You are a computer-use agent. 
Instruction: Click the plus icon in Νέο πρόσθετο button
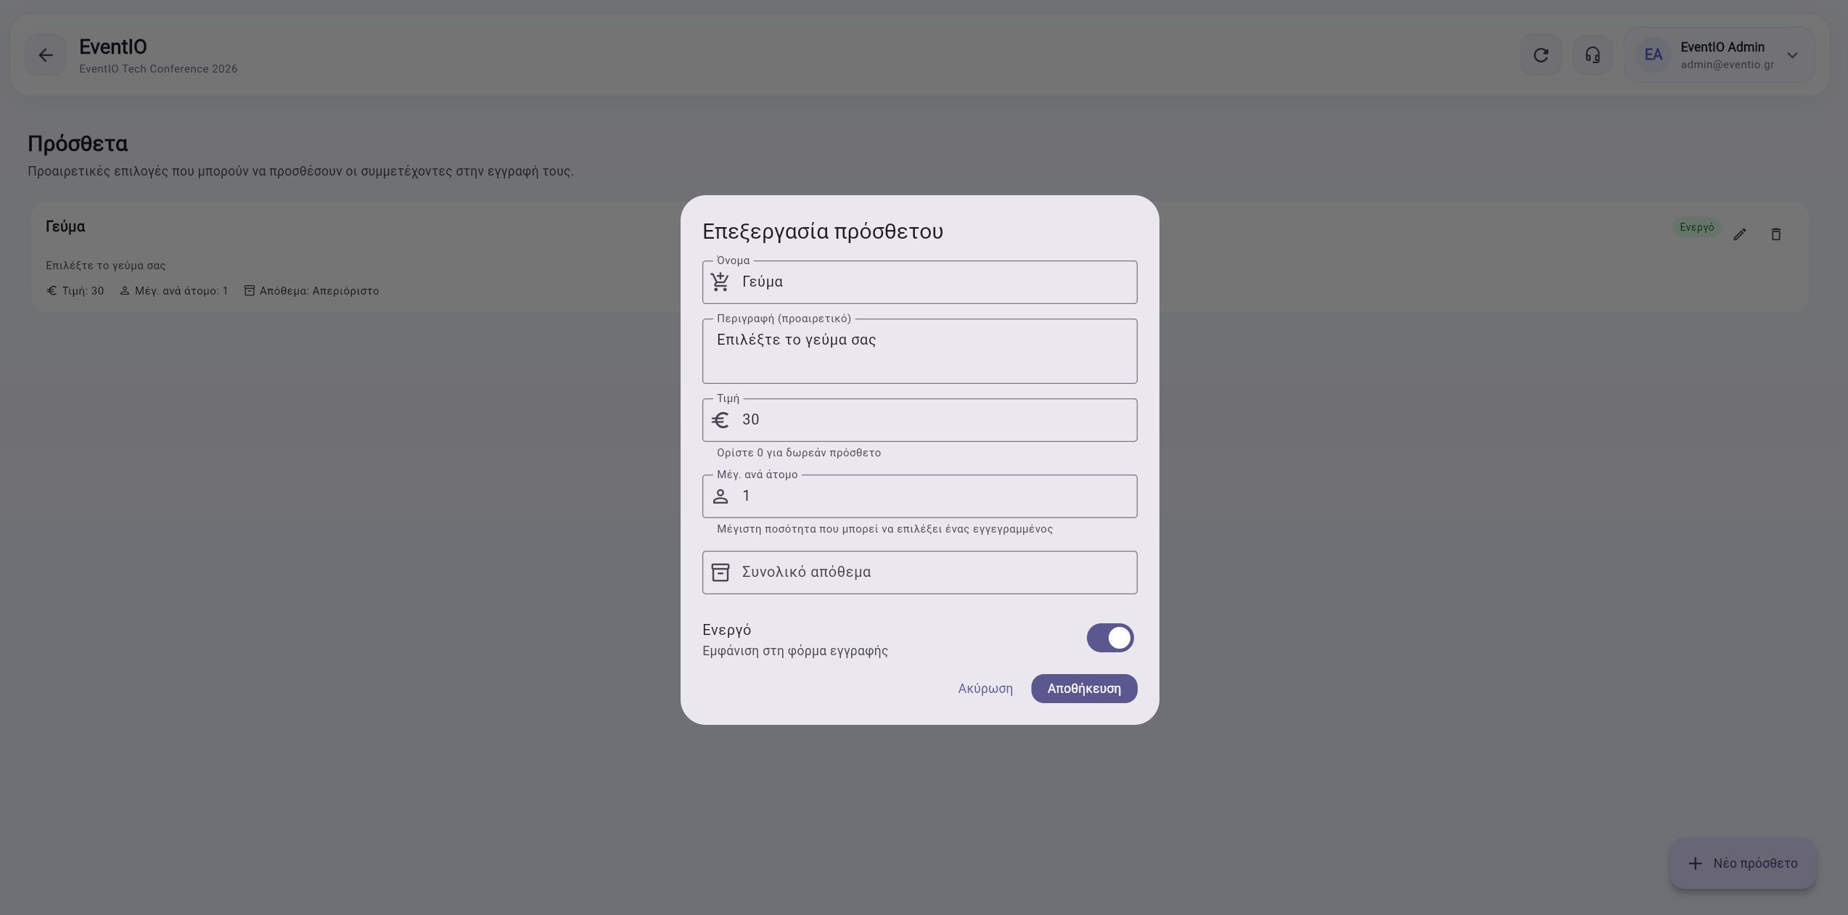pyautogui.click(x=1695, y=863)
